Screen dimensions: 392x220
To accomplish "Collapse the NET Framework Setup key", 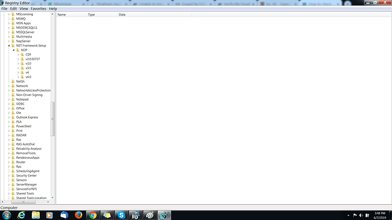I will click(9, 46).
